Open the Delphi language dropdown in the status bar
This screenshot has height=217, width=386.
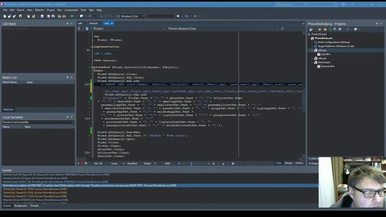point(150,163)
